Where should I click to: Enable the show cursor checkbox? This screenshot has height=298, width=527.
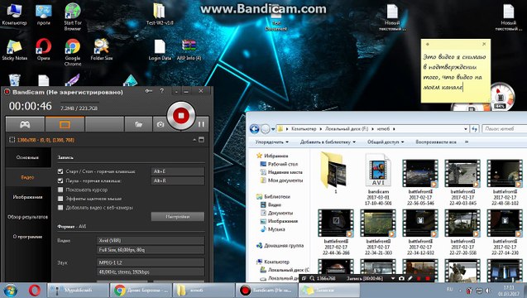click(x=60, y=190)
